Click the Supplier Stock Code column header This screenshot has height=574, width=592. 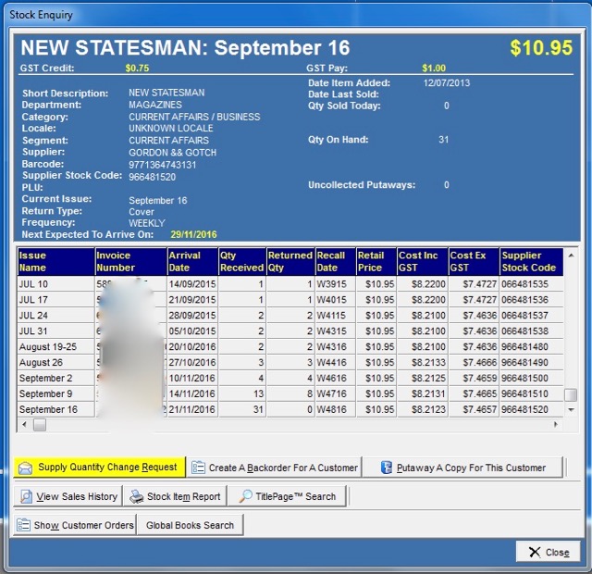[530, 261]
